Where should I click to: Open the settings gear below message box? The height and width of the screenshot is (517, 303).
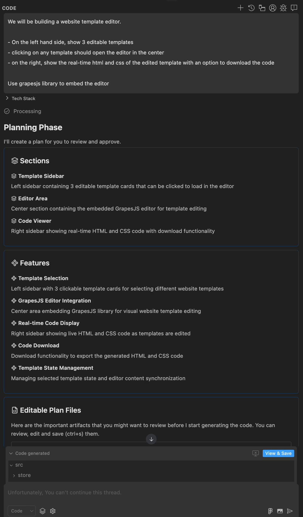click(53, 511)
